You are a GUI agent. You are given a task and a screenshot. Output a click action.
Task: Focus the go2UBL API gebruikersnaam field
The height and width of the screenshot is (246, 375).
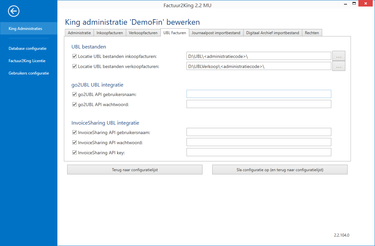(259, 94)
